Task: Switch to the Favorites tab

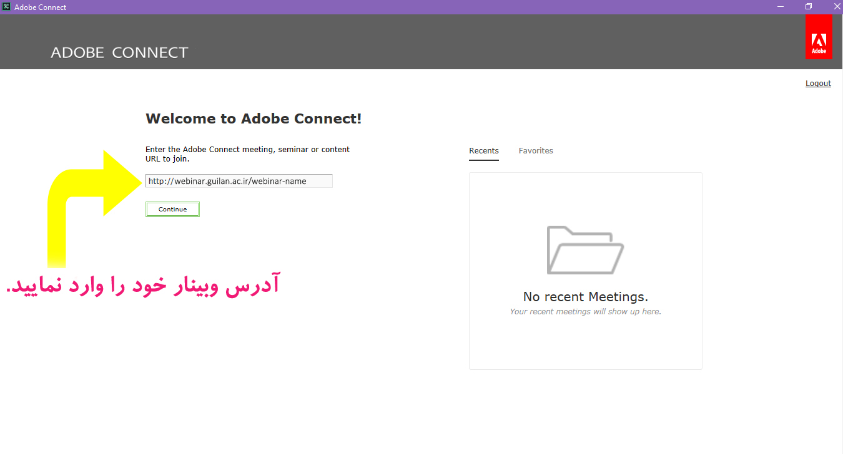Action: coord(536,151)
